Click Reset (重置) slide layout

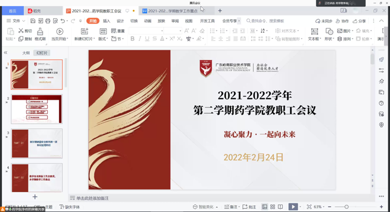coord(118,31)
